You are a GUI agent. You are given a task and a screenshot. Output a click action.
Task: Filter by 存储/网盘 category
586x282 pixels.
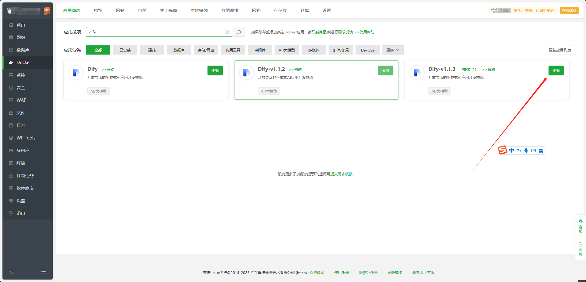click(x=206, y=50)
